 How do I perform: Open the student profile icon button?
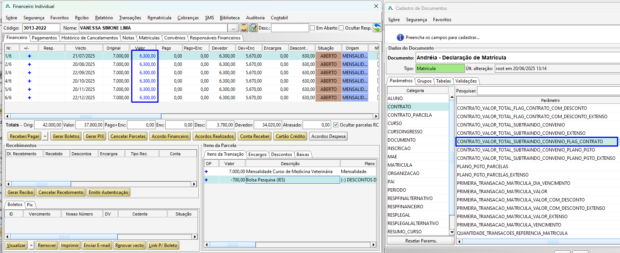coord(244,28)
